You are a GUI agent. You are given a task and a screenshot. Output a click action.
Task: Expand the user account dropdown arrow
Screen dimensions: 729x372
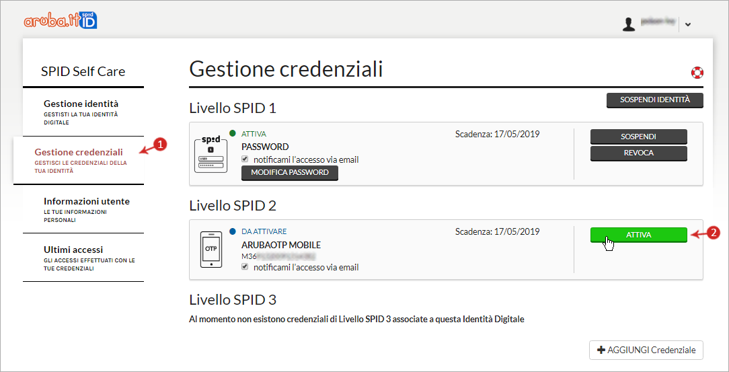tap(688, 25)
